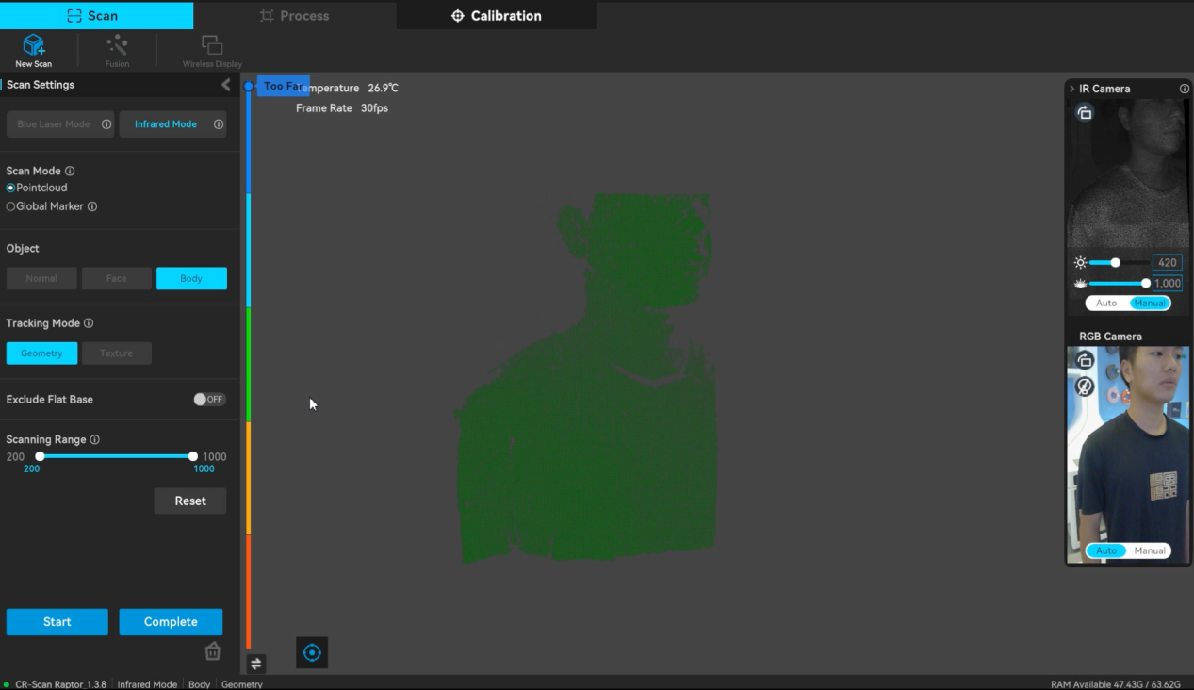Open the Wireless Display icon

click(x=212, y=46)
